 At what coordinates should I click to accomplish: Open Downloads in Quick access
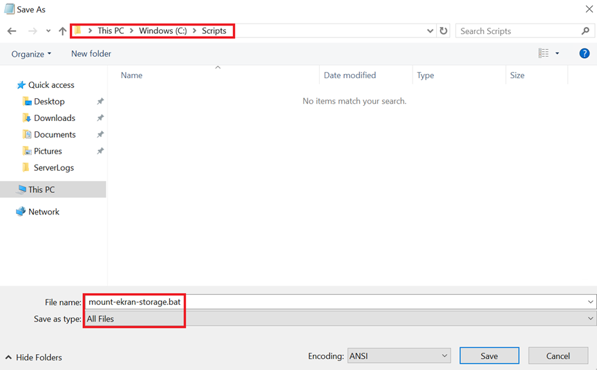point(54,118)
